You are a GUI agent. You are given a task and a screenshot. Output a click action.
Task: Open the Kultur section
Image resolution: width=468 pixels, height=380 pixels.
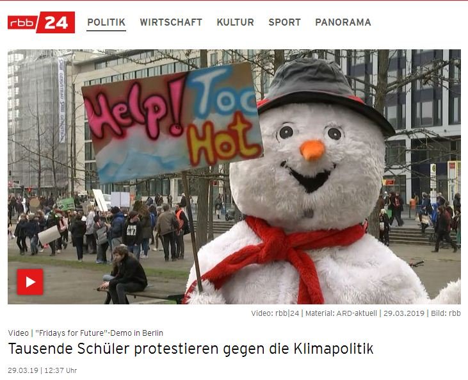(x=235, y=22)
